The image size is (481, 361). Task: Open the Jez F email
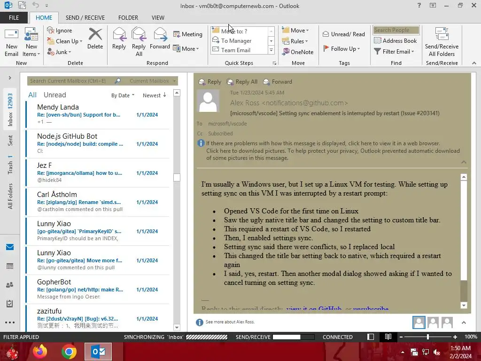(98, 173)
